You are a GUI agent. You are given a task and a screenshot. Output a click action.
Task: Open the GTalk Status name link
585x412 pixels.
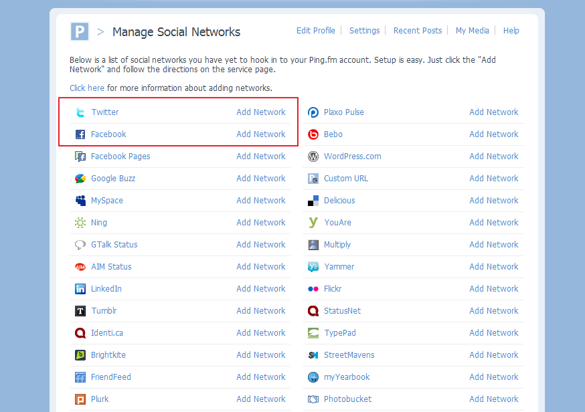[114, 245]
